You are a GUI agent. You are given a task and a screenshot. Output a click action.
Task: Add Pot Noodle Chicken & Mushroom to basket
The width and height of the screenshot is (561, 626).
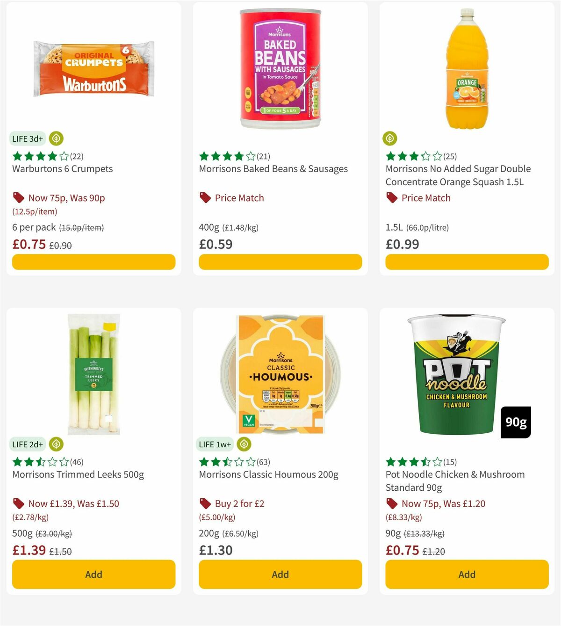click(466, 574)
